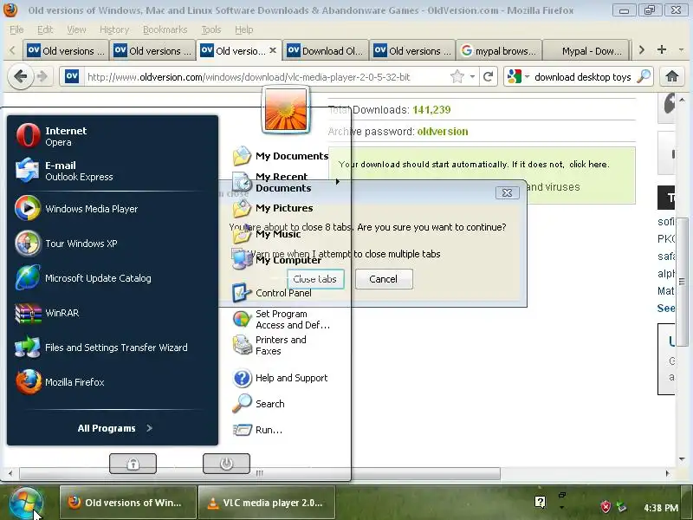Open the Bookmarks menu
693x520 pixels.
coord(165,29)
